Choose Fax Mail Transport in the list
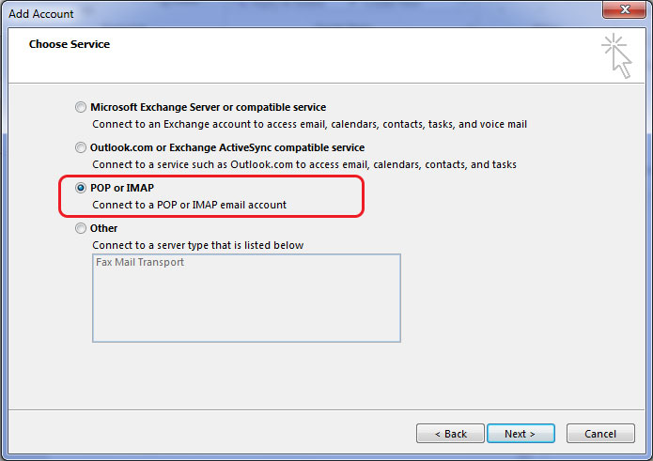Viewport: 653px width, 461px height. tap(140, 262)
